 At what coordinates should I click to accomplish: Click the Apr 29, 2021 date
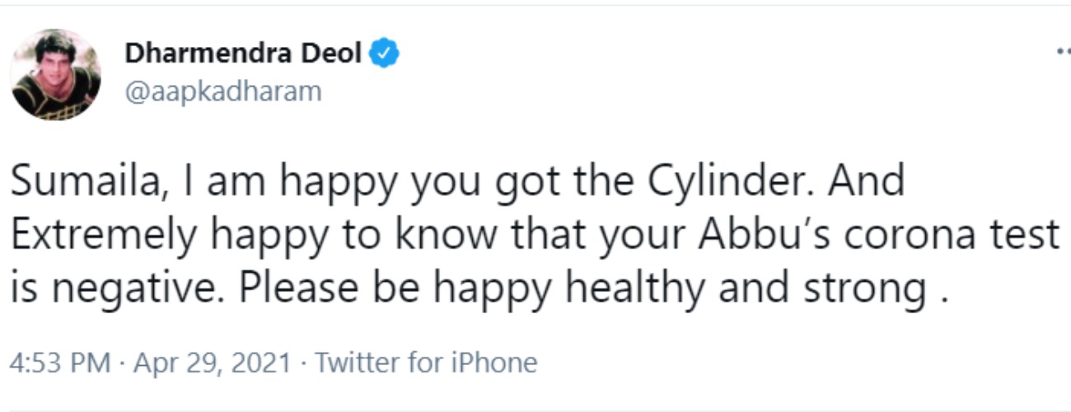(212, 363)
